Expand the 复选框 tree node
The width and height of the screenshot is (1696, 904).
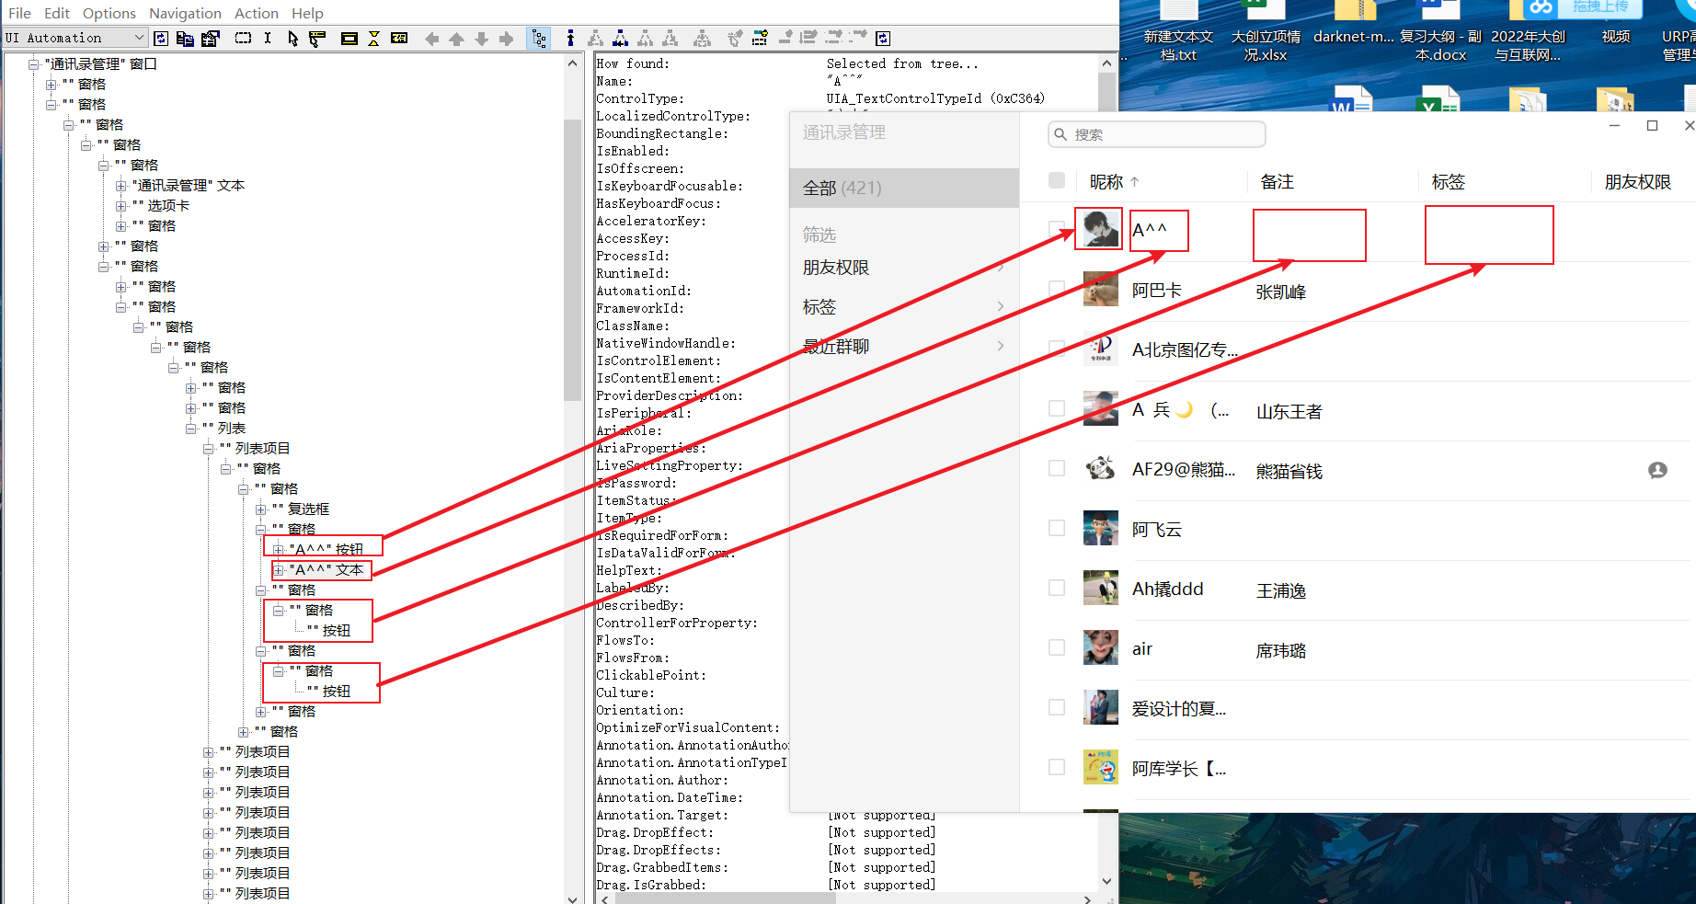point(260,509)
